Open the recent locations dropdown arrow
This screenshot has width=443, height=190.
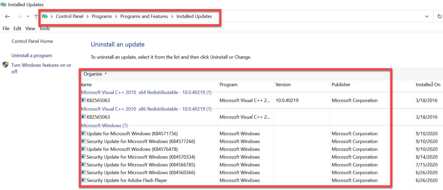[28, 17]
